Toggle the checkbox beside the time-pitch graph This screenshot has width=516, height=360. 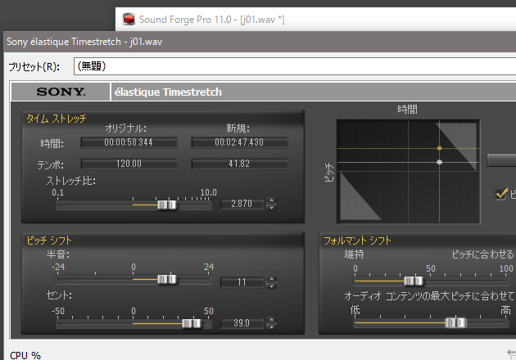coord(501,194)
